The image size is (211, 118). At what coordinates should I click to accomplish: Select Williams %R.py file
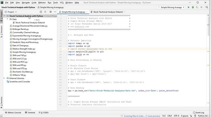(x=19, y=75)
